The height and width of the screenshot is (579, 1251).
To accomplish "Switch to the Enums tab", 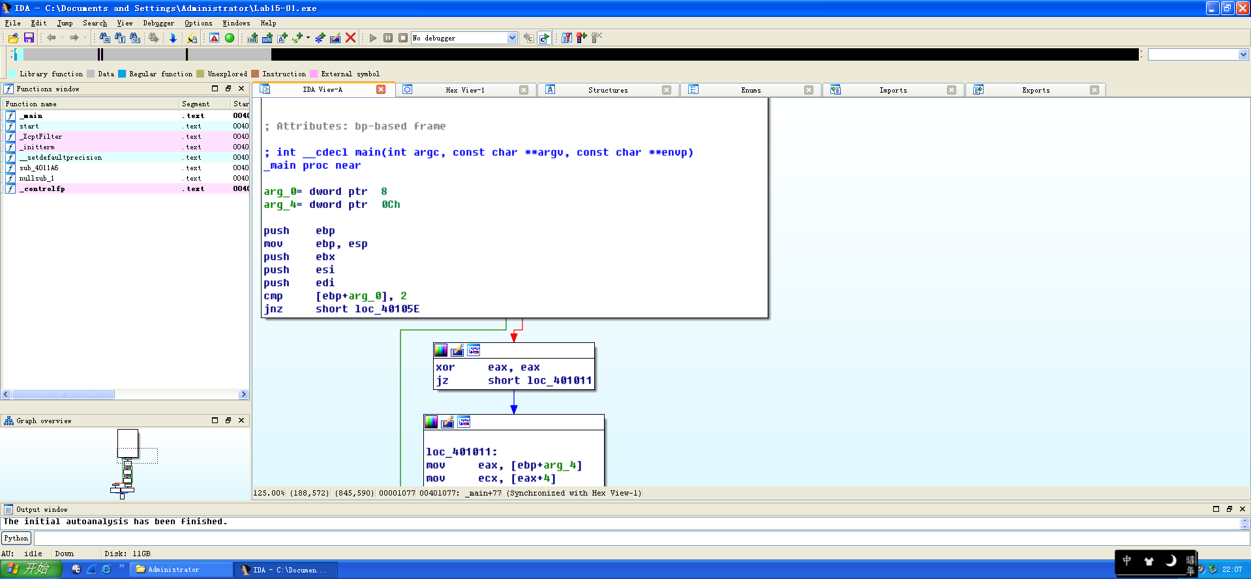I will coord(751,90).
